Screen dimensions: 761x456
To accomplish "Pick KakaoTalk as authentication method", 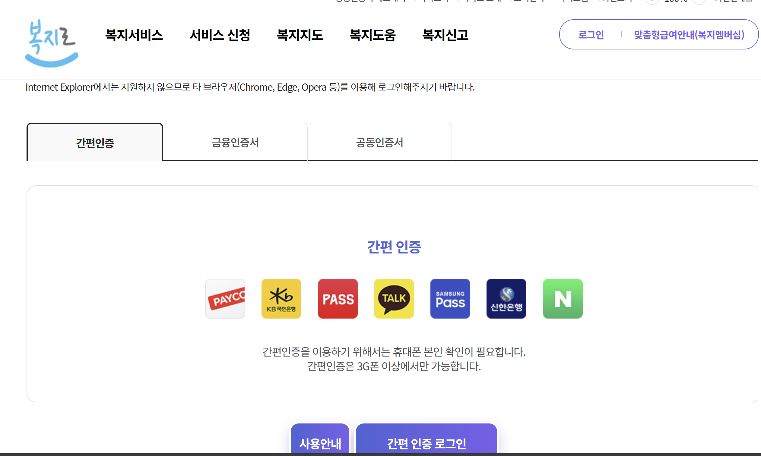I will 394,298.
